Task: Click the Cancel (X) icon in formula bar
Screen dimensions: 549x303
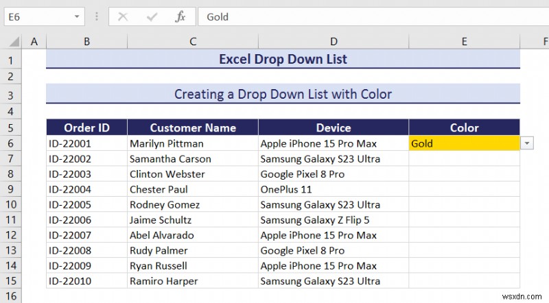Action: click(x=123, y=16)
